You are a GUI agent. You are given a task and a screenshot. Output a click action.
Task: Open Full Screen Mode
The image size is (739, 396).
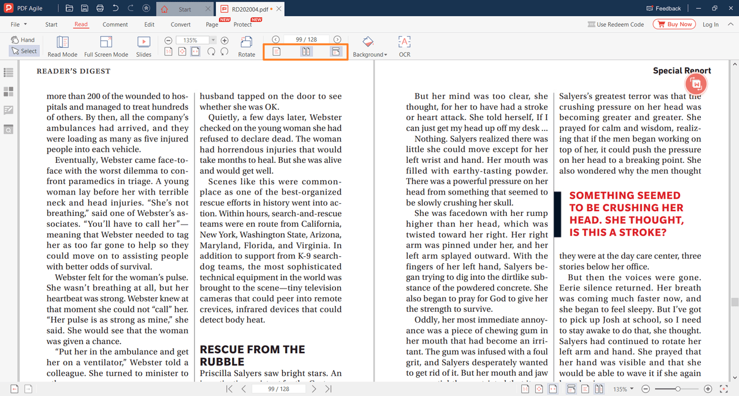coord(106,46)
